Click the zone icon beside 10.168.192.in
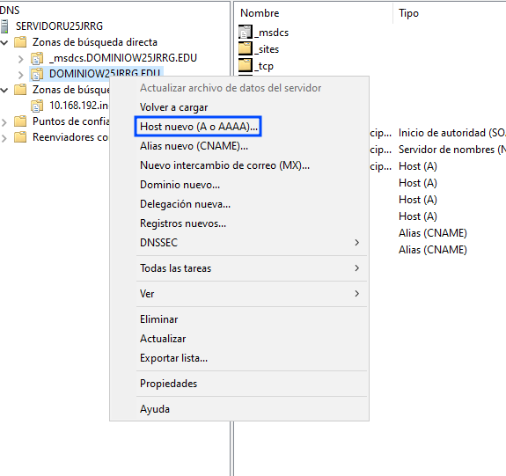The width and height of the screenshot is (506, 476). point(37,106)
